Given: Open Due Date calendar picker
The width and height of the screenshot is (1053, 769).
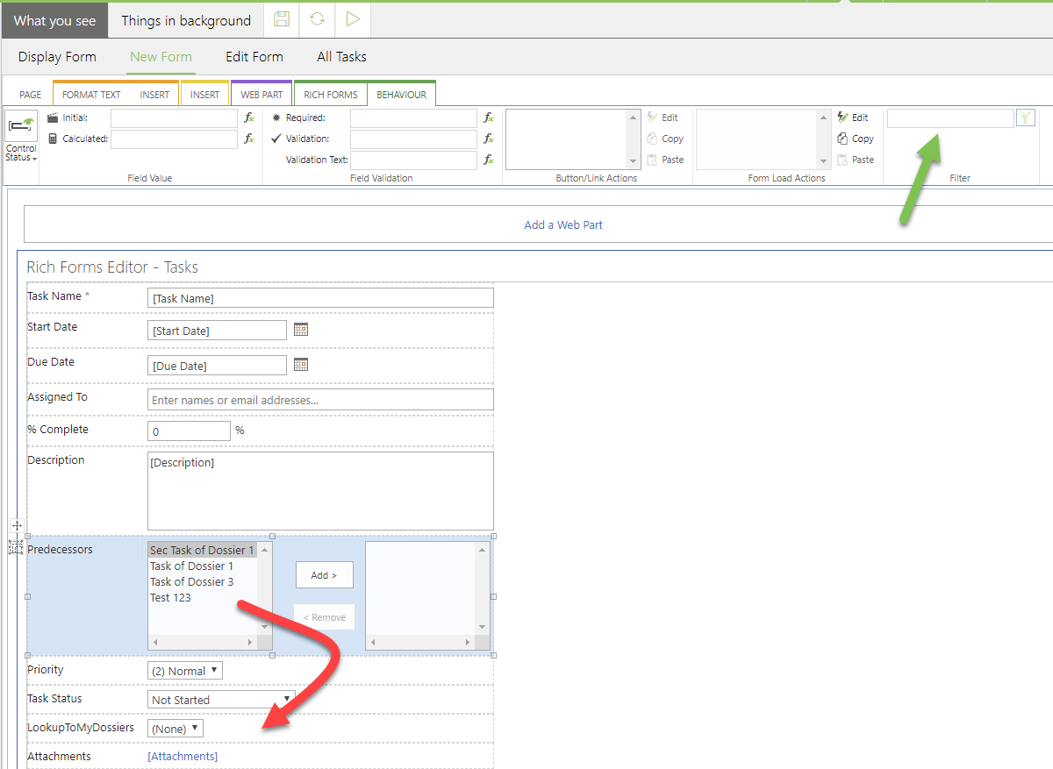Looking at the screenshot, I should coord(301,365).
